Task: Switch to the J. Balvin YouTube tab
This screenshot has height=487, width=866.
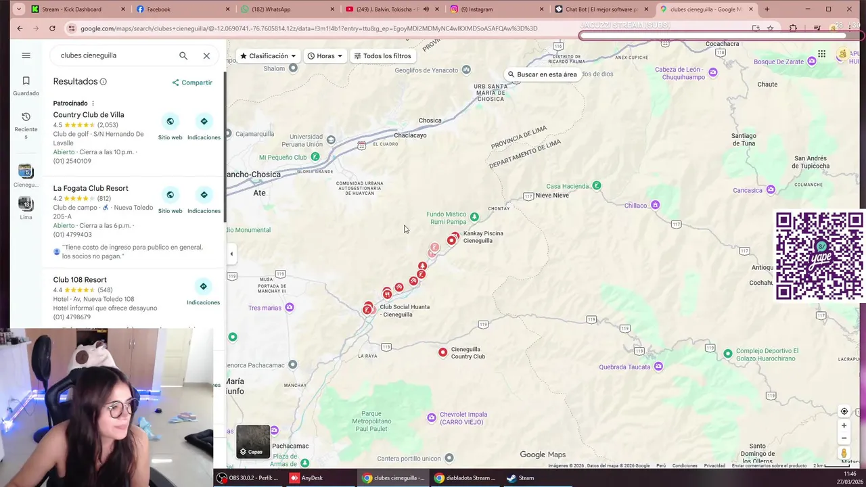Action: 392,9
